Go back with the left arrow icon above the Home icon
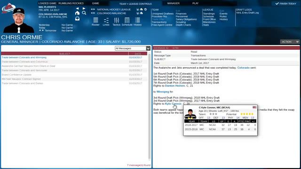This screenshot has width=301, height=169. pyautogui.click(x=77, y=8)
